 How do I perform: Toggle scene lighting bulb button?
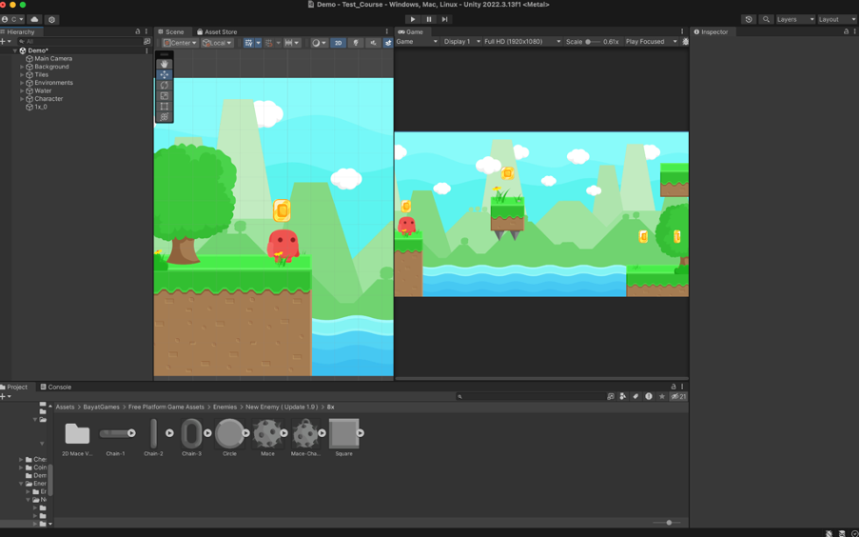coord(356,43)
